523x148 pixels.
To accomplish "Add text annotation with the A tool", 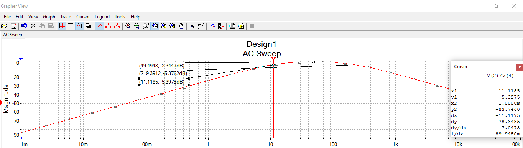I will pyautogui.click(x=192, y=26).
